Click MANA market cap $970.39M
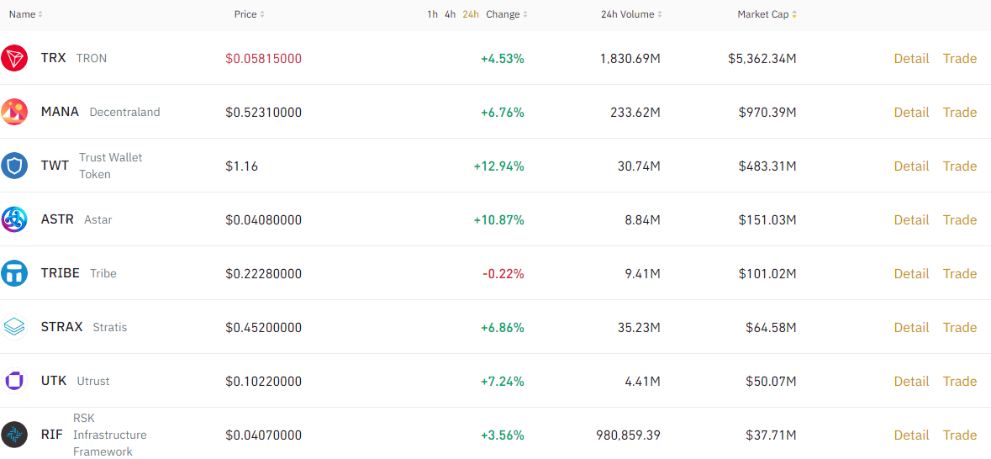 tap(767, 112)
